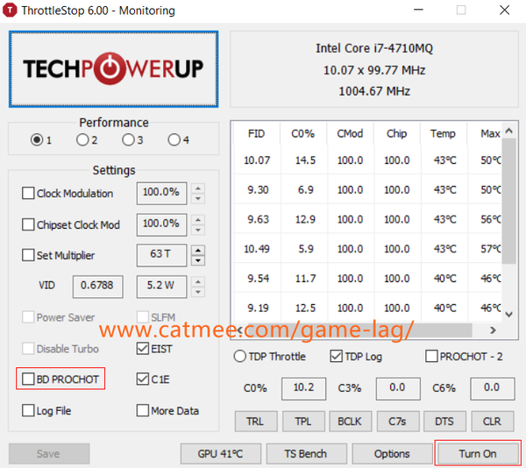Select the TDP Throttle radio button
The image size is (526, 468).
pyautogui.click(x=240, y=356)
